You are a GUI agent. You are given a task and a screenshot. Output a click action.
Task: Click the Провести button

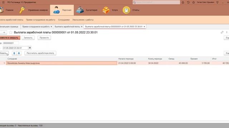point(44,38)
